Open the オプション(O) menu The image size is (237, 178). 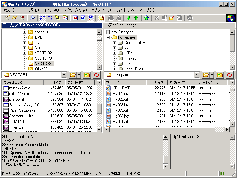pyautogui.click(x=101, y=10)
